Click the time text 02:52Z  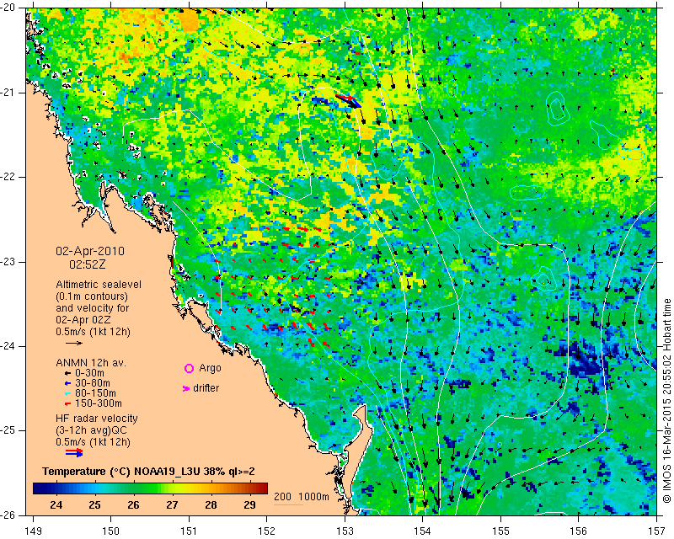(x=88, y=264)
